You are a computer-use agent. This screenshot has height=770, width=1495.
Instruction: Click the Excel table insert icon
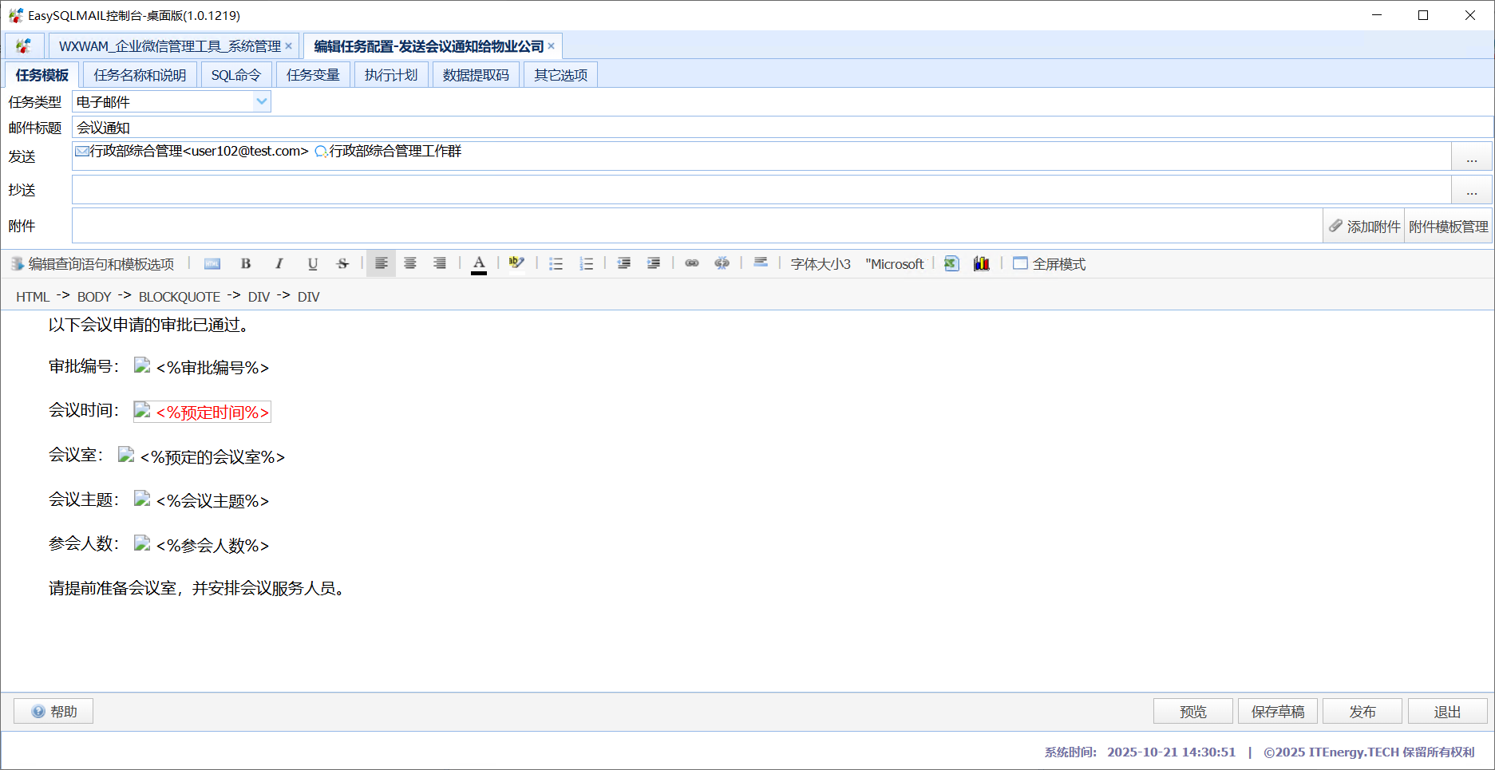(x=951, y=264)
